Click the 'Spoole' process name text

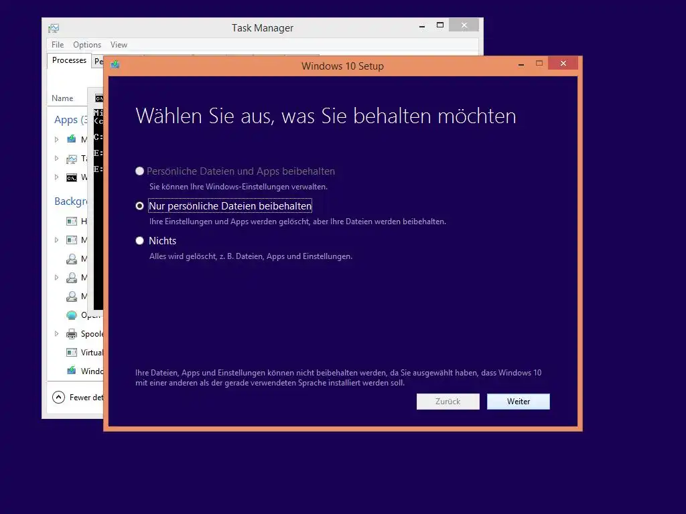click(x=92, y=334)
